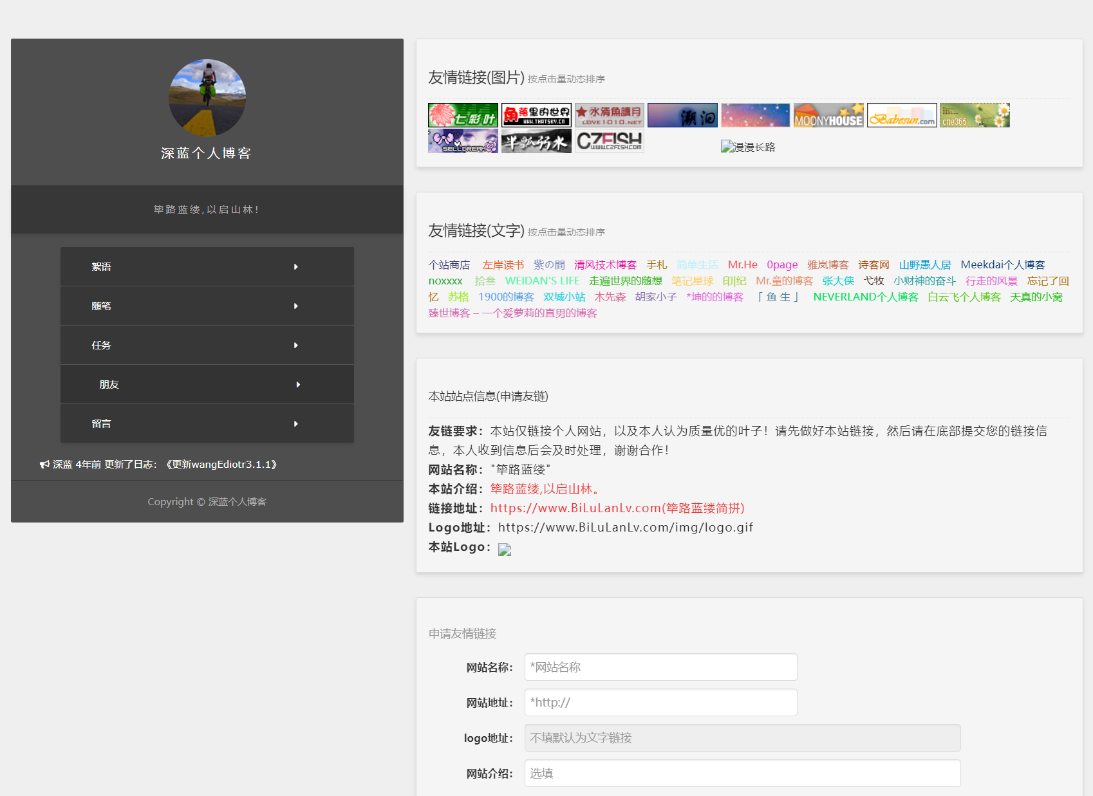Screen dimensions: 1093x796
Task: Expand the 随笔 menu arrow
Action: [296, 306]
